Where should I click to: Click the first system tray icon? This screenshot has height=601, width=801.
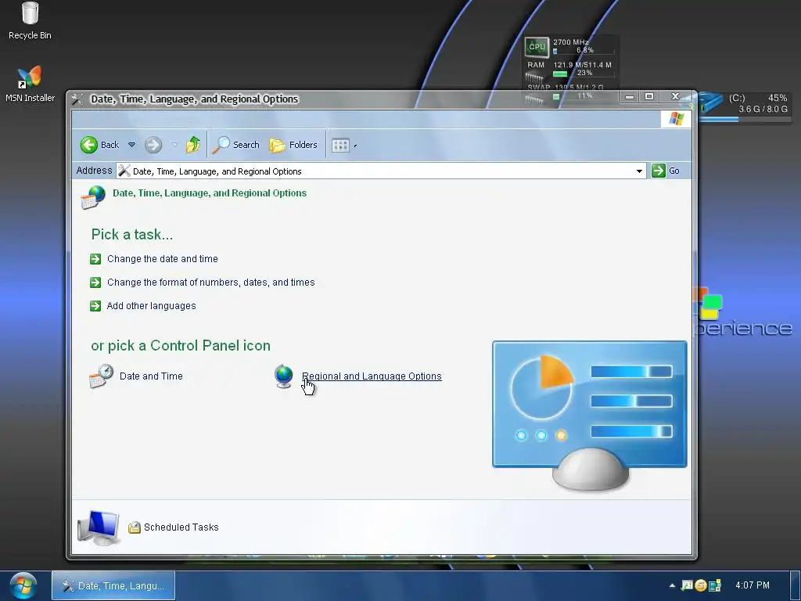[x=687, y=585]
